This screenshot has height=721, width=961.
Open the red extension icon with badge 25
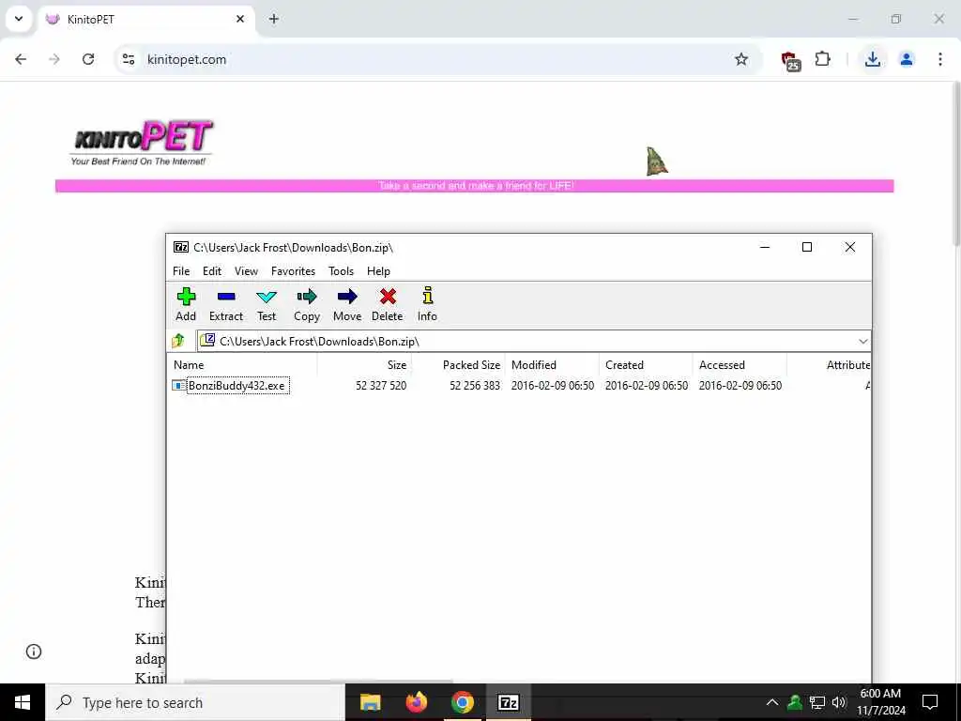pos(790,60)
